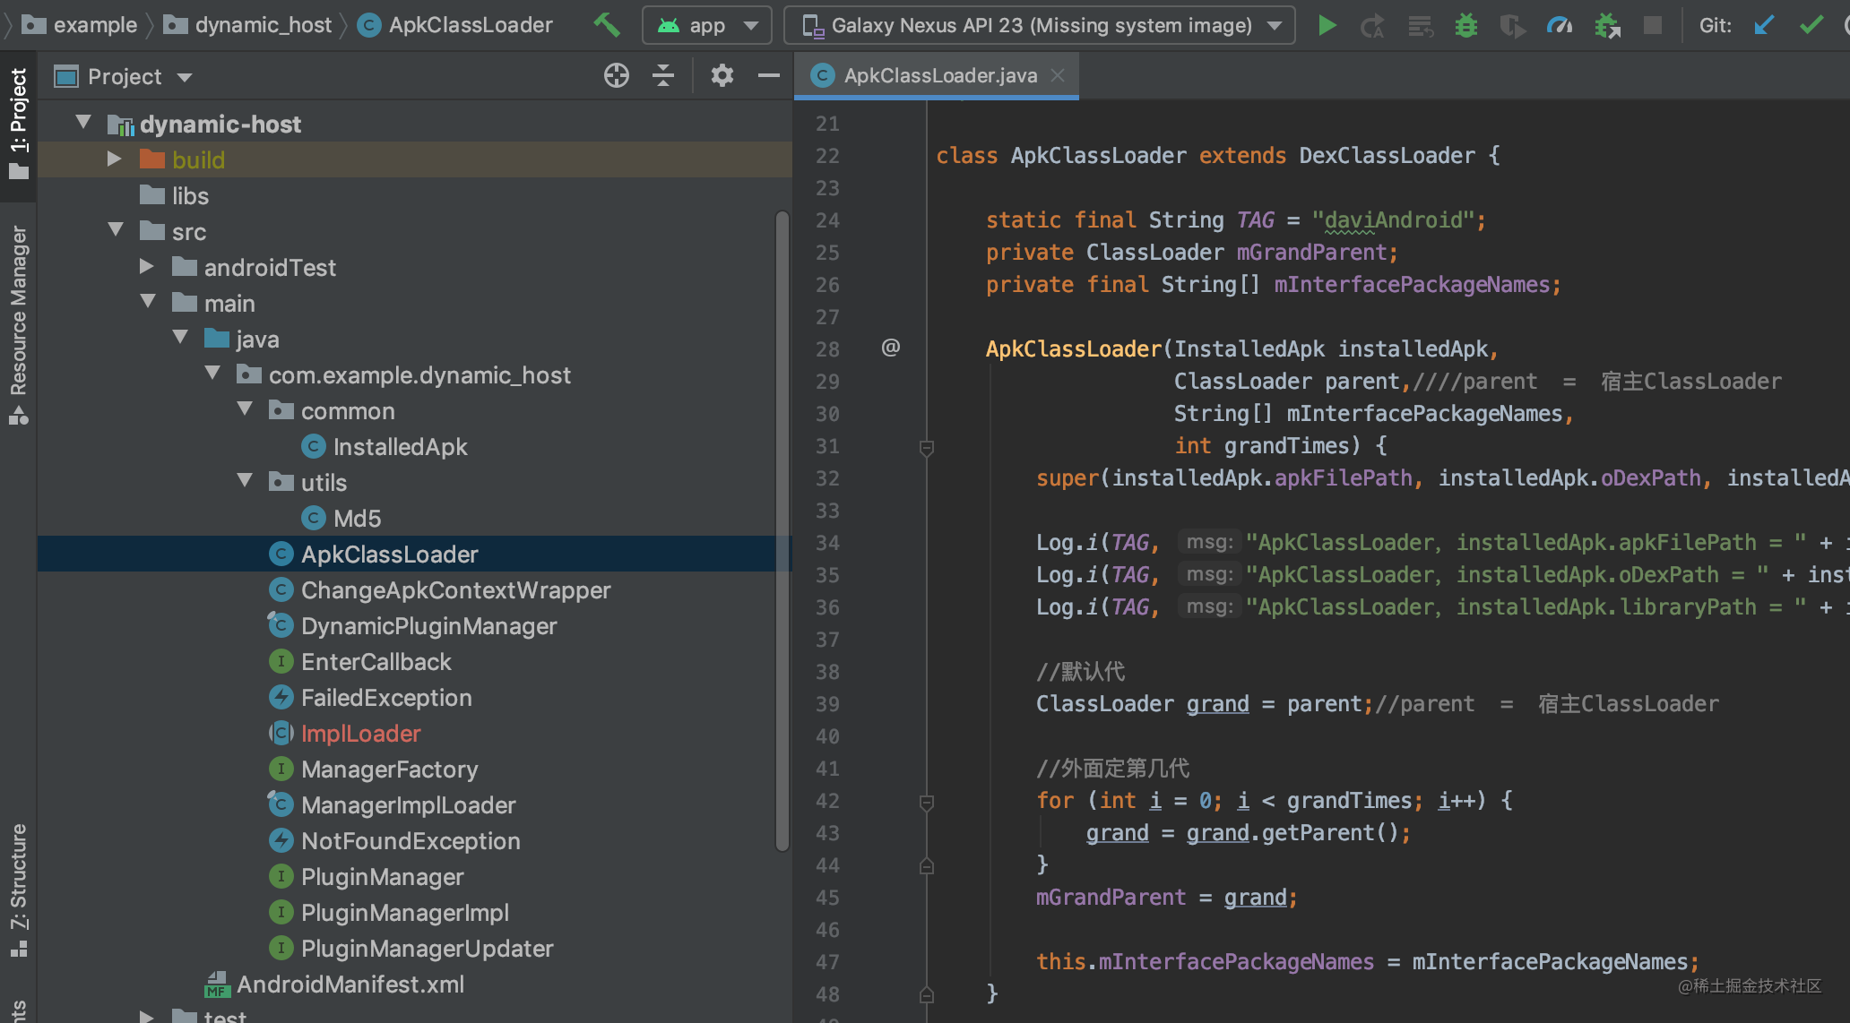Click the Collapse All icon in Project panel

[x=663, y=75]
